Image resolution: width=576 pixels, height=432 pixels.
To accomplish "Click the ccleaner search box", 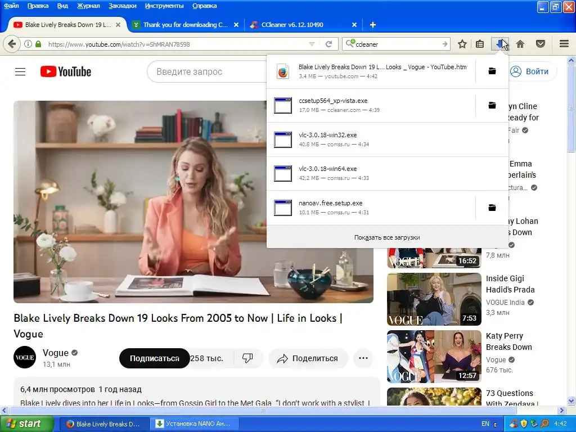I will (x=397, y=44).
